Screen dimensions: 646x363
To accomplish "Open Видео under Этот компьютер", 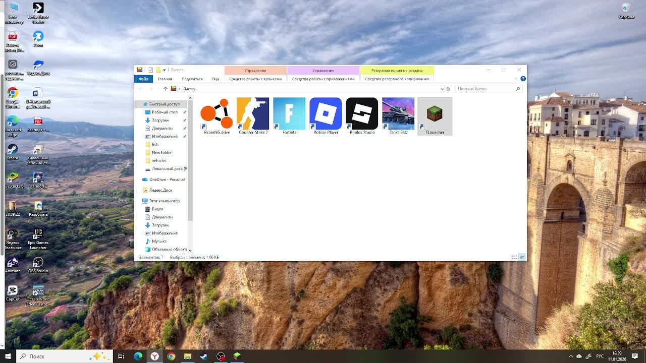I will [157, 209].
